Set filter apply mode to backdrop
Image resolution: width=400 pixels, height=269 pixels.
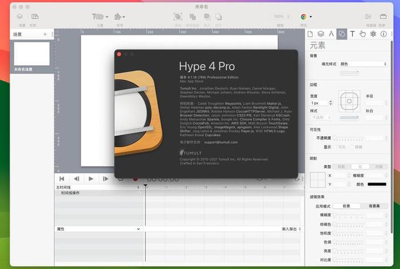pyautogui.click(x=374, y=206)
